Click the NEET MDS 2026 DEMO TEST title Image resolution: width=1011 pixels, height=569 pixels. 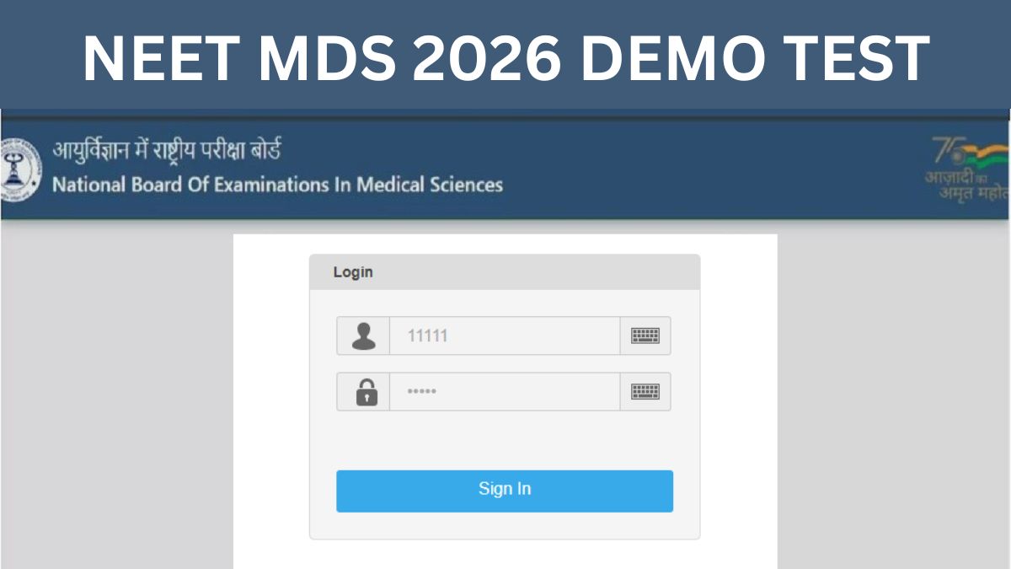(505, 57)
